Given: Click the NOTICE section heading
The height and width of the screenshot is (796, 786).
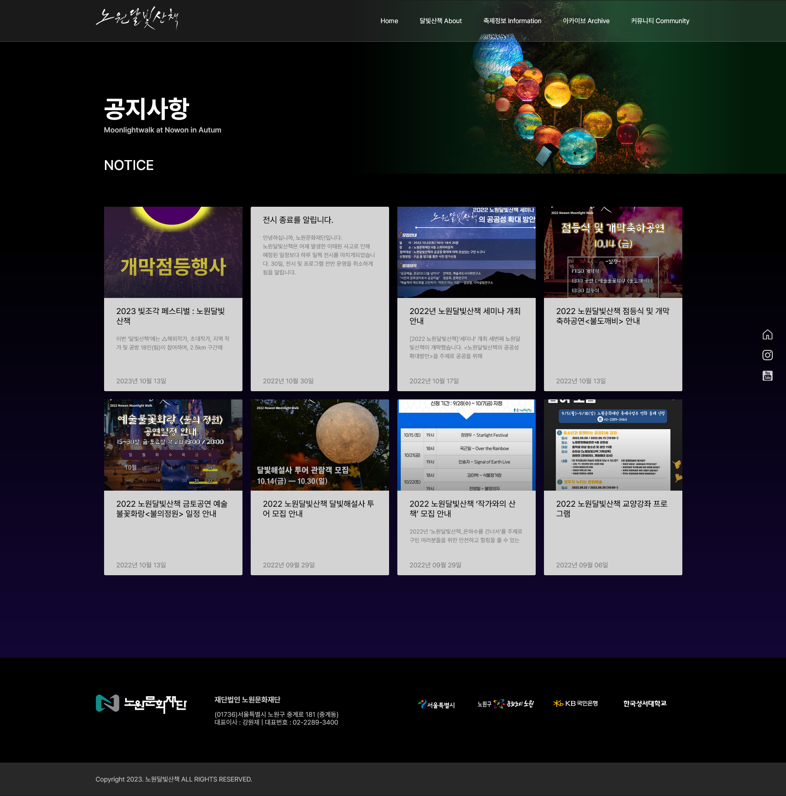Looking at the screenshot, I should pos(129,165).
